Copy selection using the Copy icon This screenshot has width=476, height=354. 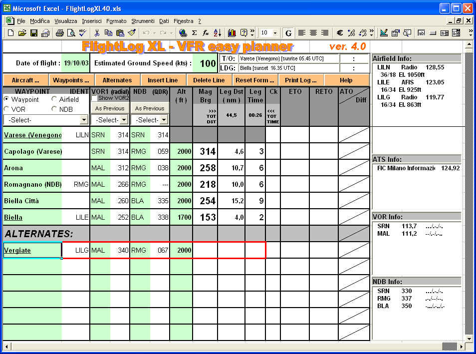click(x=108, y=33)
